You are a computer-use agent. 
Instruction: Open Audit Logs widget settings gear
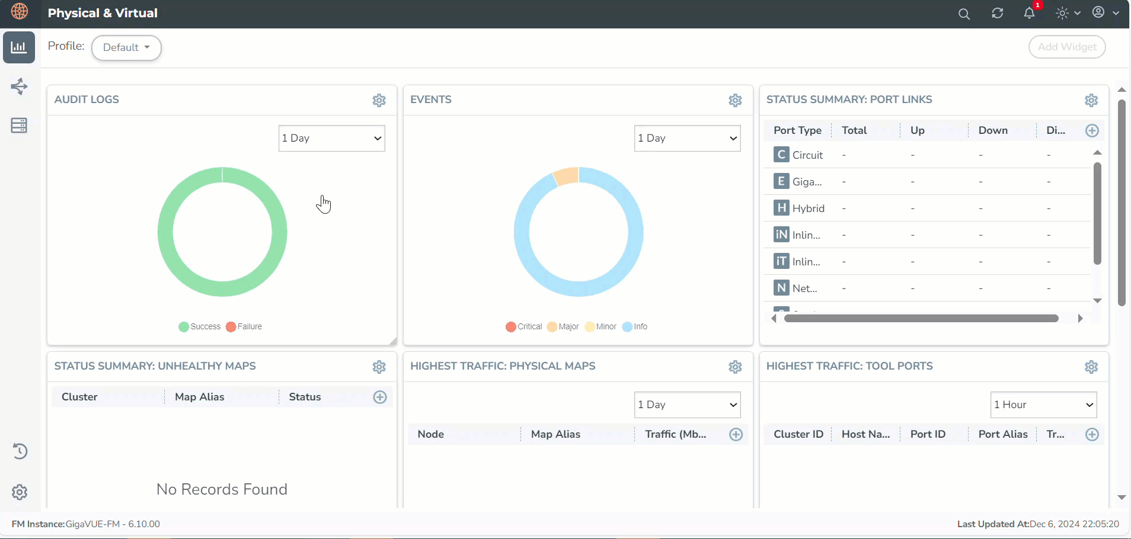click(x=379, y=100)
